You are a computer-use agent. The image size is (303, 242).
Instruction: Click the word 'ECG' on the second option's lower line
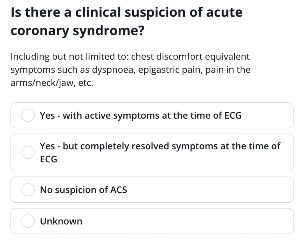(x=49, y=159)
